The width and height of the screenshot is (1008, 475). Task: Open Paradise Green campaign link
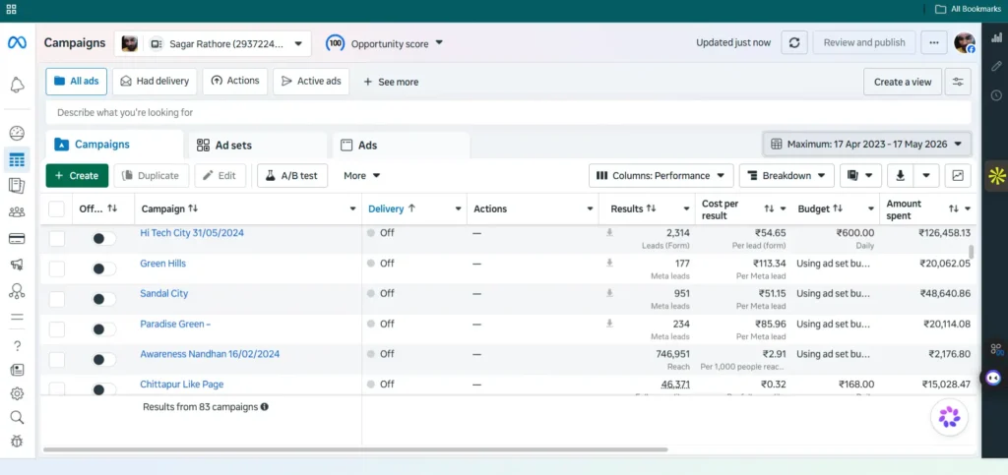[175, 324]
